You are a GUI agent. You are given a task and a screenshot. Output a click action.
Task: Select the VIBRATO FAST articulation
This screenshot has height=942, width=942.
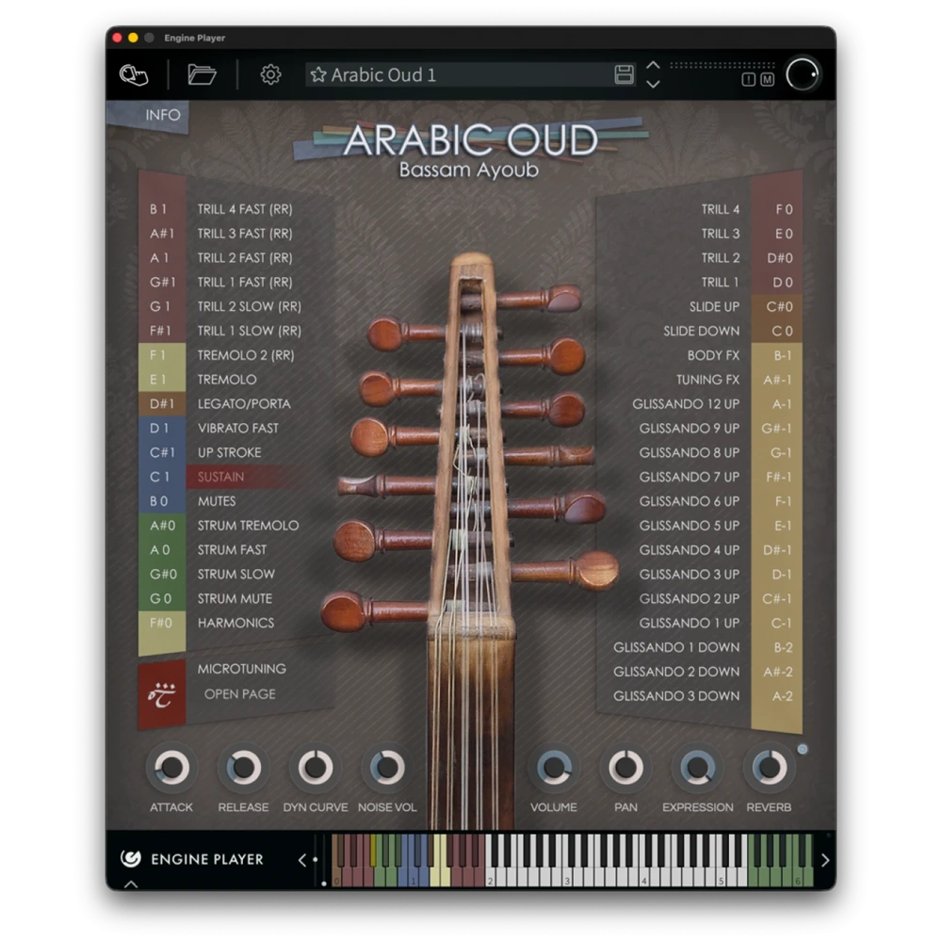(x=238, y=429)
